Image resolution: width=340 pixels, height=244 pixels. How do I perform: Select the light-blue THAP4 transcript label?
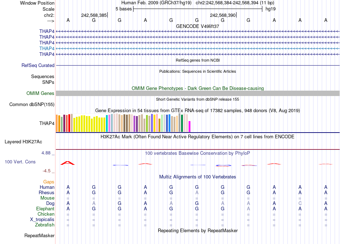pos(47,48)
